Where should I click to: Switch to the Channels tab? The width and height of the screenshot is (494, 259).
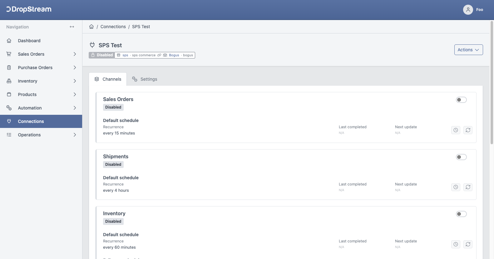tap(108, 79)
